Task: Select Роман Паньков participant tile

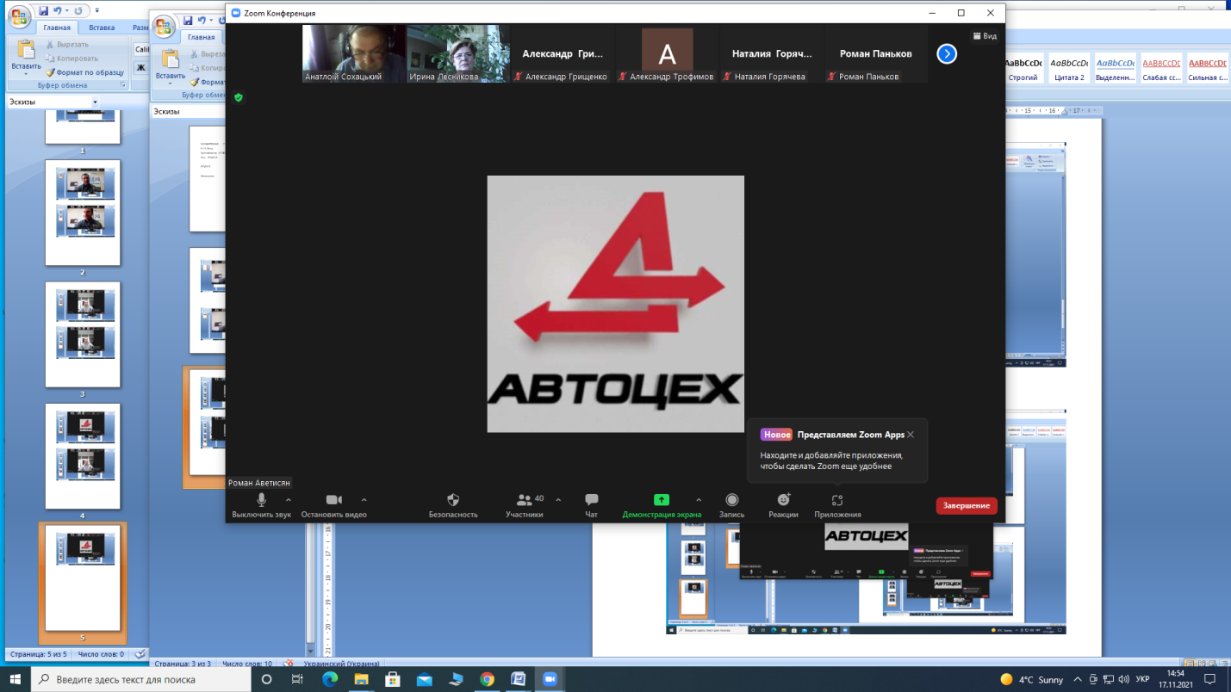Action: tap(875, 53)
